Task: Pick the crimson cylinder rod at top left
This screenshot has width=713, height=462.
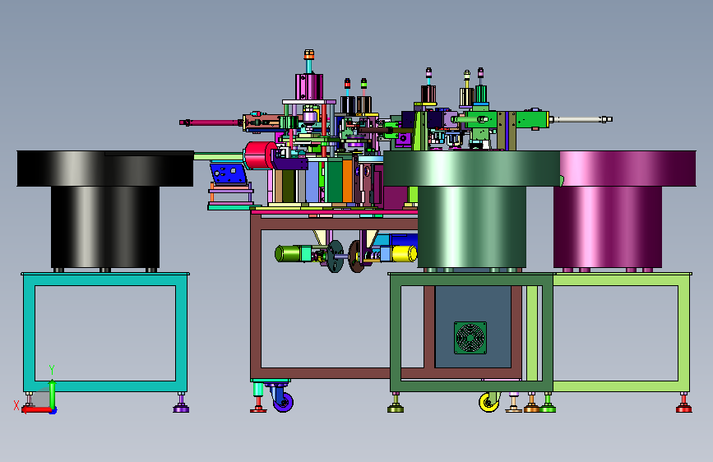Action: [x=210, y=122]
